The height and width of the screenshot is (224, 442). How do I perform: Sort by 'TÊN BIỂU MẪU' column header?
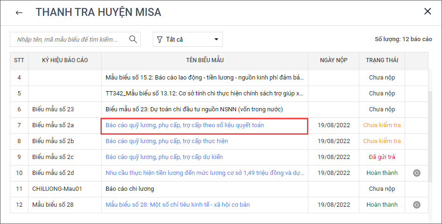[205, 60]
